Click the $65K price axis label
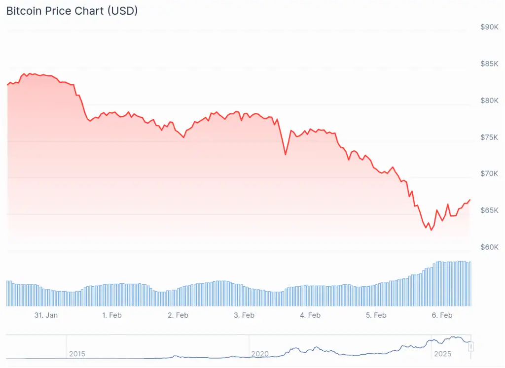The height and width of the screenshot is (368, 505). pyautogui.click(x=489, y=210)
